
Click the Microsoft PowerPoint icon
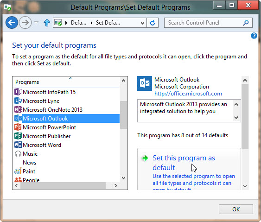click(x=18, y=127)
